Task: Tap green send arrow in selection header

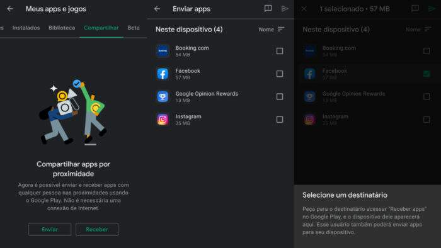Action: pos(432,9)
